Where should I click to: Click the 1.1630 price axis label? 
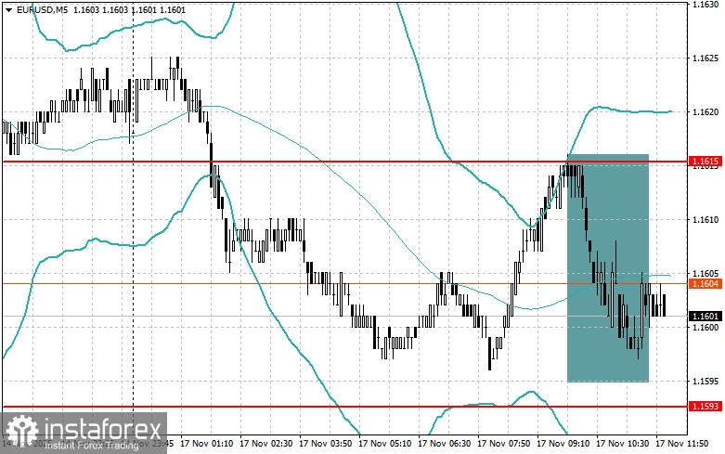[706, 5]
